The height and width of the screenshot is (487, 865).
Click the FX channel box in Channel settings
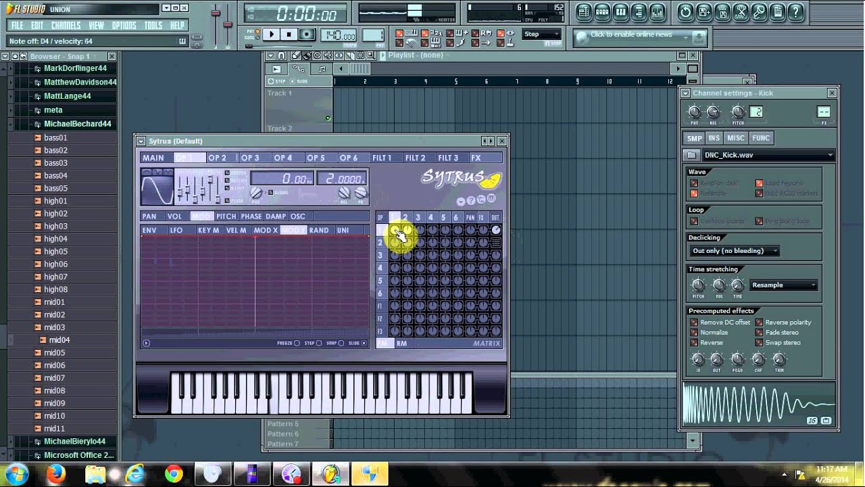[x=824, y=112]
